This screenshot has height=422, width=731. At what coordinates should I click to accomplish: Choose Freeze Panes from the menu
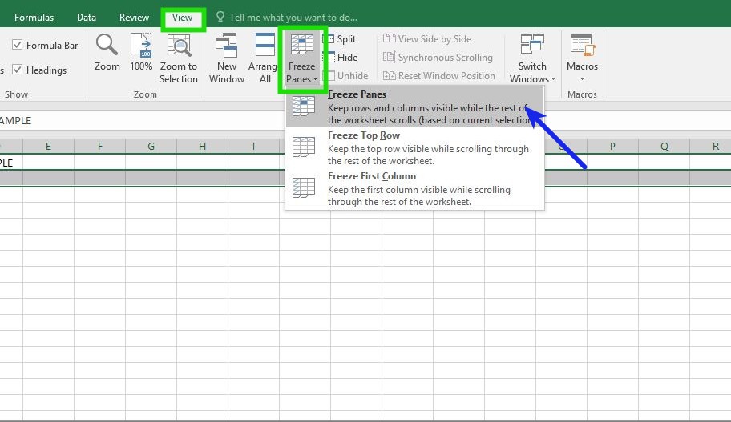click(x=414, y=107)
